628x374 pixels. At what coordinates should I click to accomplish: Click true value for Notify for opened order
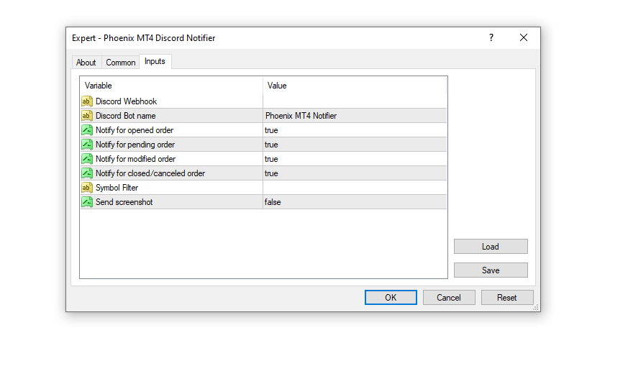click(x=355, y=130)
